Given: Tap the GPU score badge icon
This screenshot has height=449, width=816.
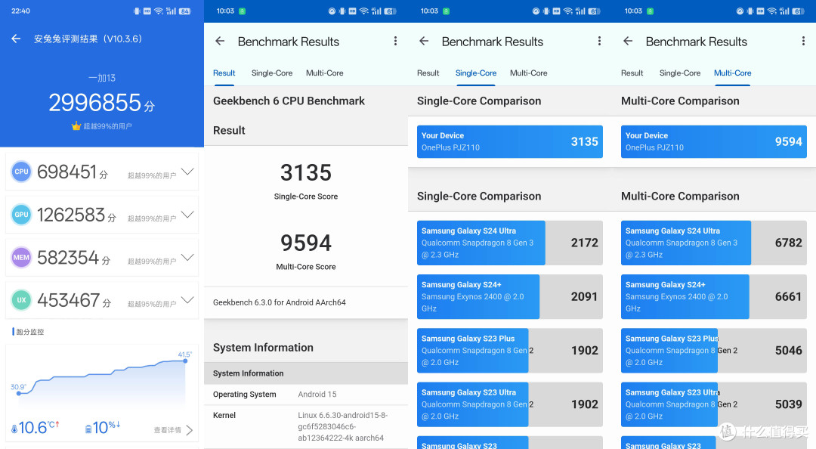Looking at the screenshot, I should [21, 214].
